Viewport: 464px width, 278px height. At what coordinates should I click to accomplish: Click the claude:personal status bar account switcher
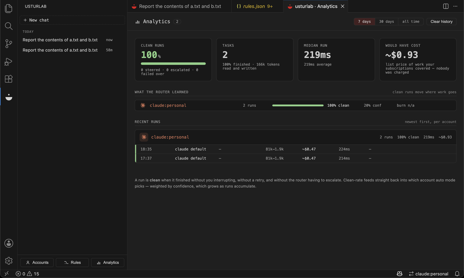[x=428, y=274]
